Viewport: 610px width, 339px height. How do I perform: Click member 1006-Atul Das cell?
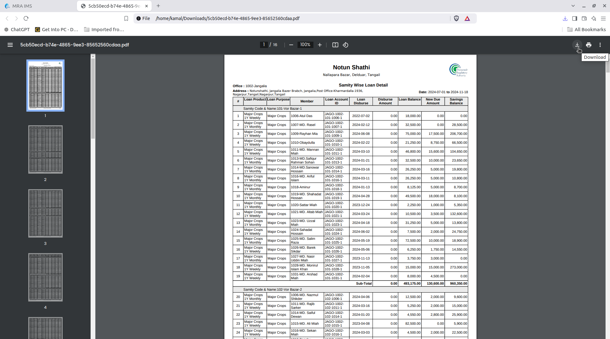click(x=307, y=116)
